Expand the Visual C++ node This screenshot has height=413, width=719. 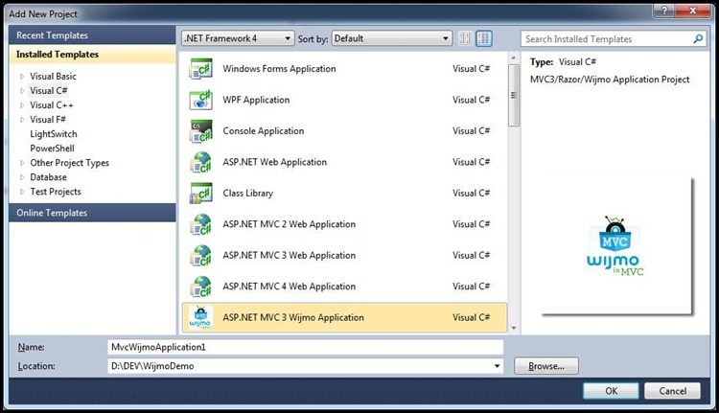click(22, 105)
